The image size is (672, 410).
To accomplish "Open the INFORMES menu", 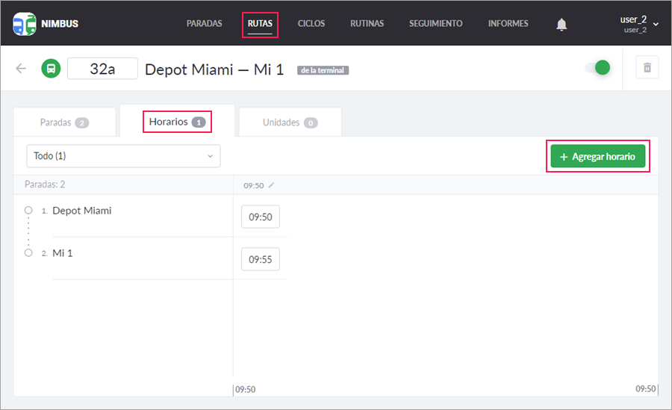I will tap(508, 24).
